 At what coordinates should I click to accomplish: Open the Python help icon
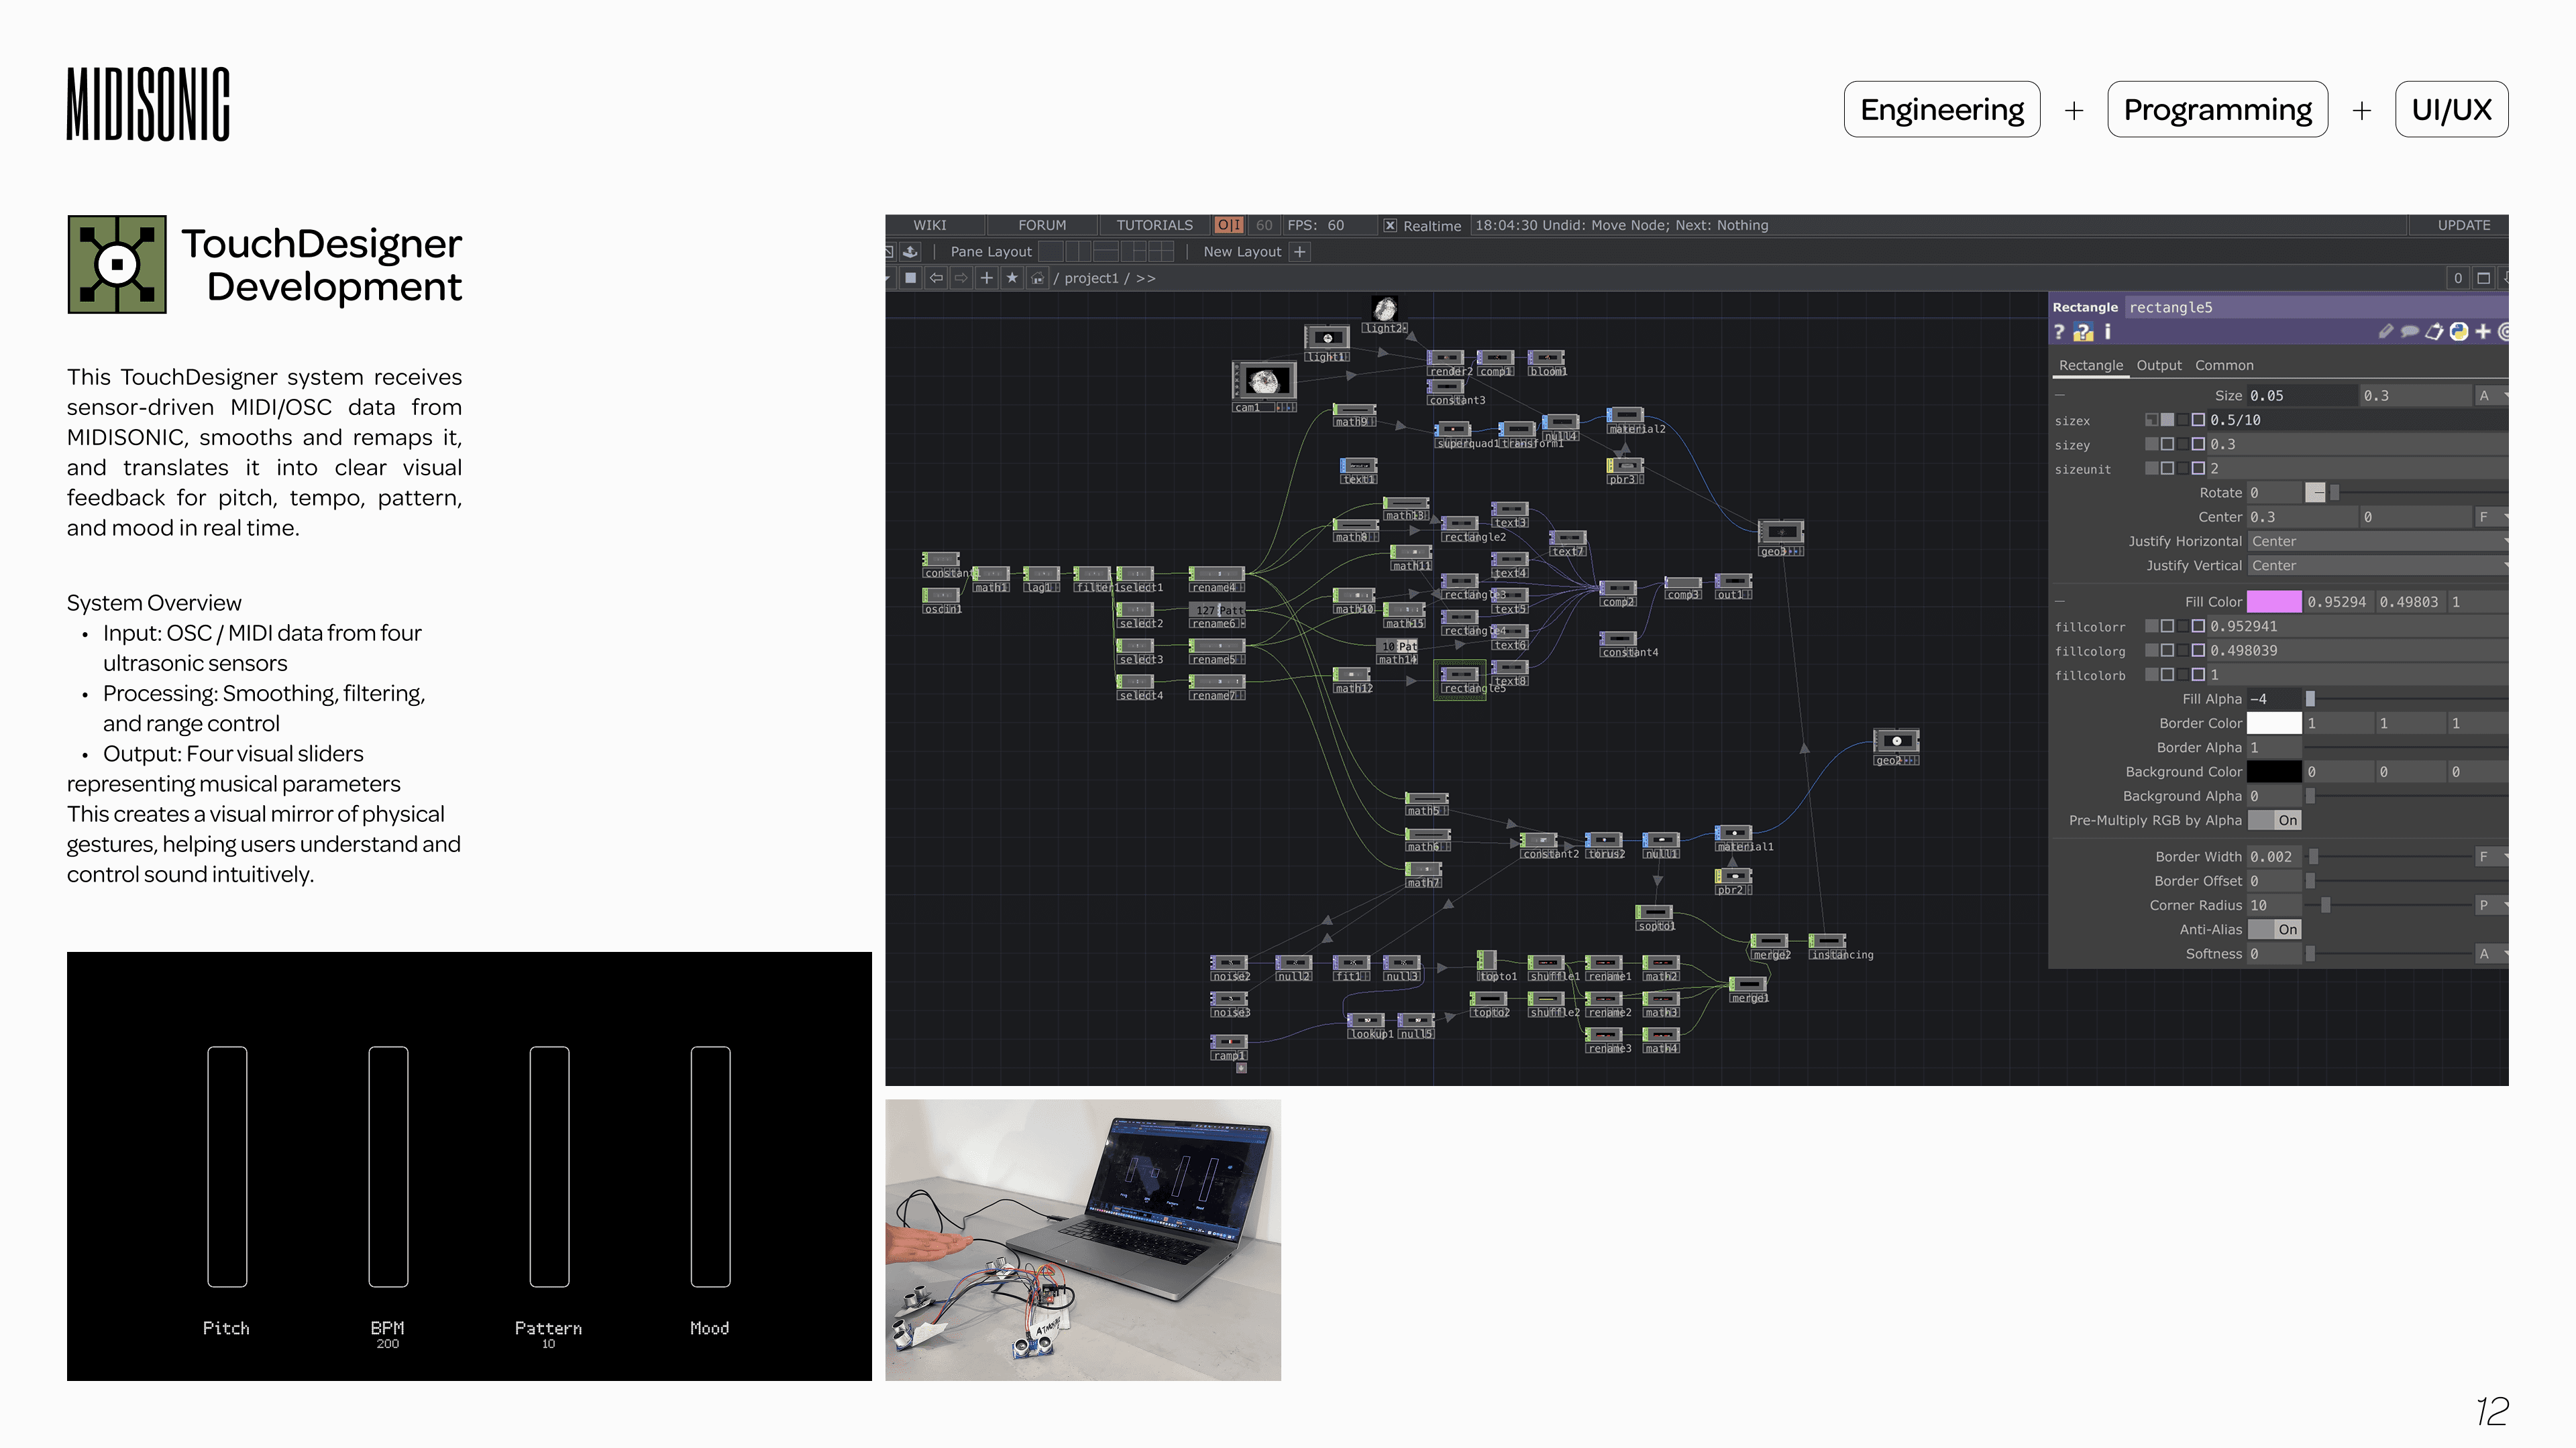click(x=2083, y=332)
